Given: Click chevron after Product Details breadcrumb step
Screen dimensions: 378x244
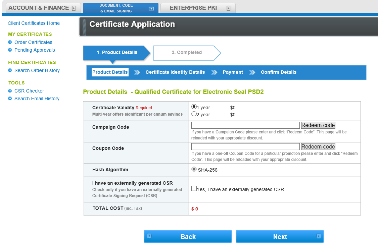Looking at the screenshot, I should click(138, 72).
